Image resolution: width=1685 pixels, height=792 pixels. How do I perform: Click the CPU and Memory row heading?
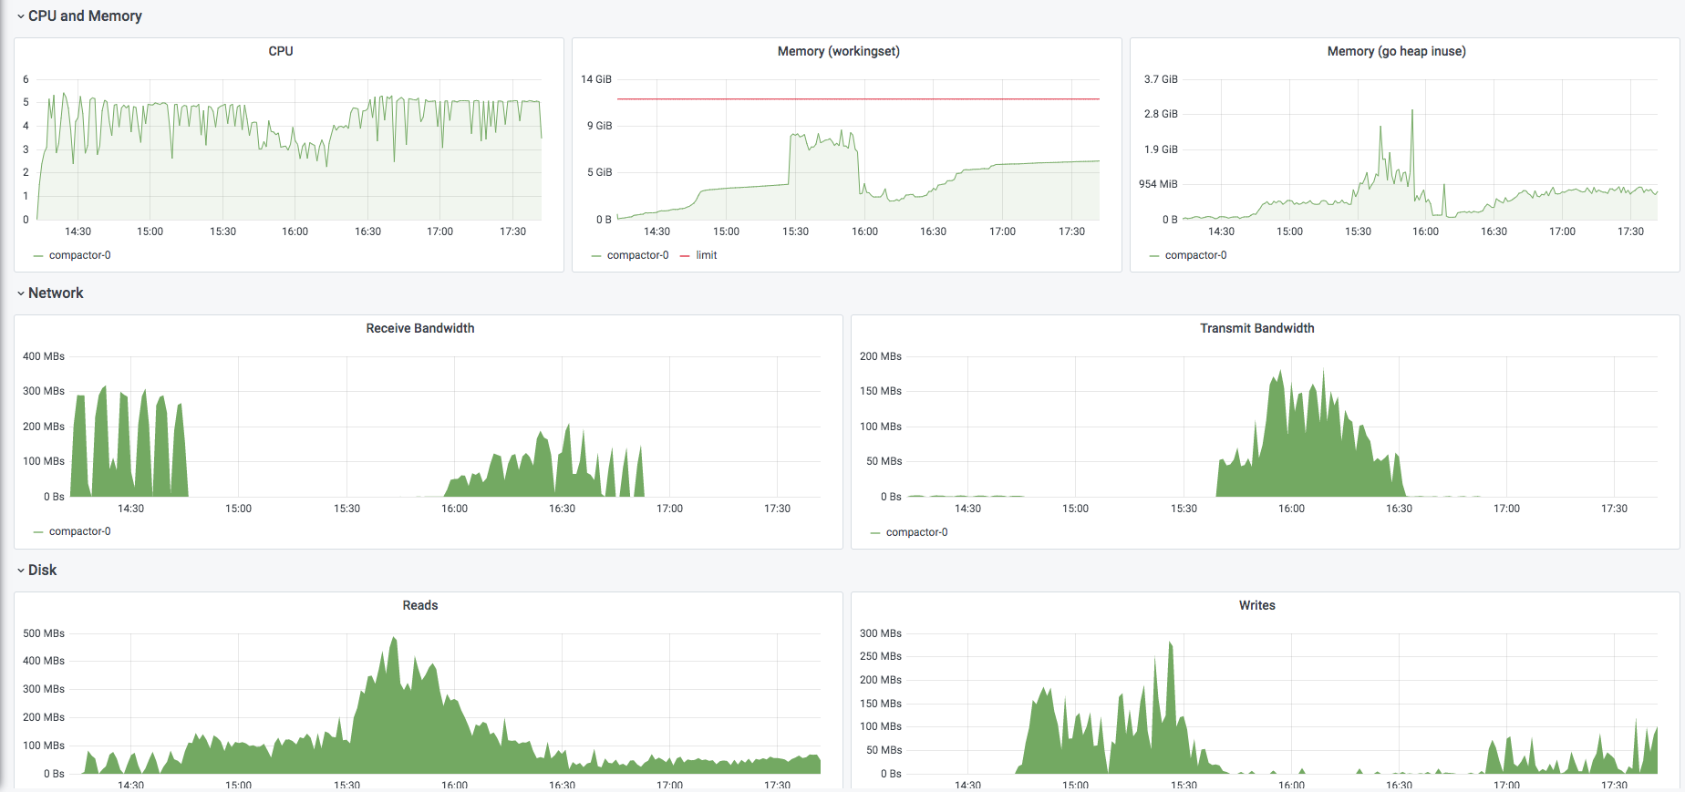(x=85, y=16)
